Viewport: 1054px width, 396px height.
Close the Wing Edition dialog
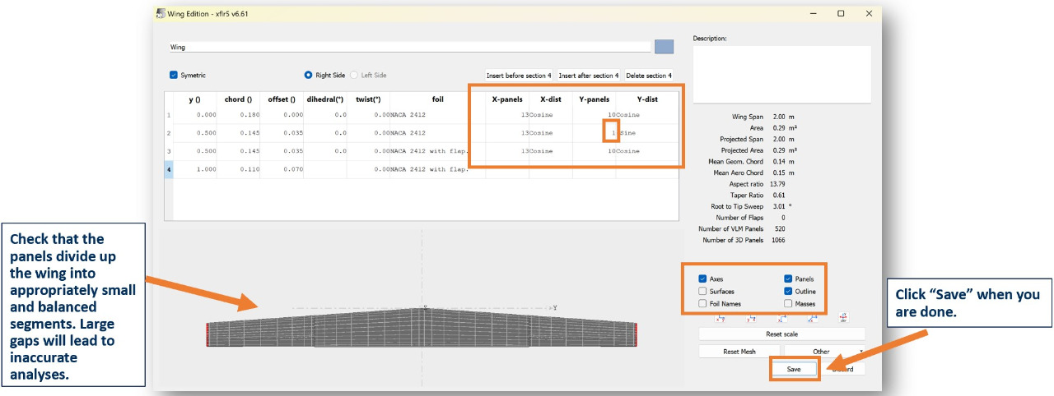[869, 13]
